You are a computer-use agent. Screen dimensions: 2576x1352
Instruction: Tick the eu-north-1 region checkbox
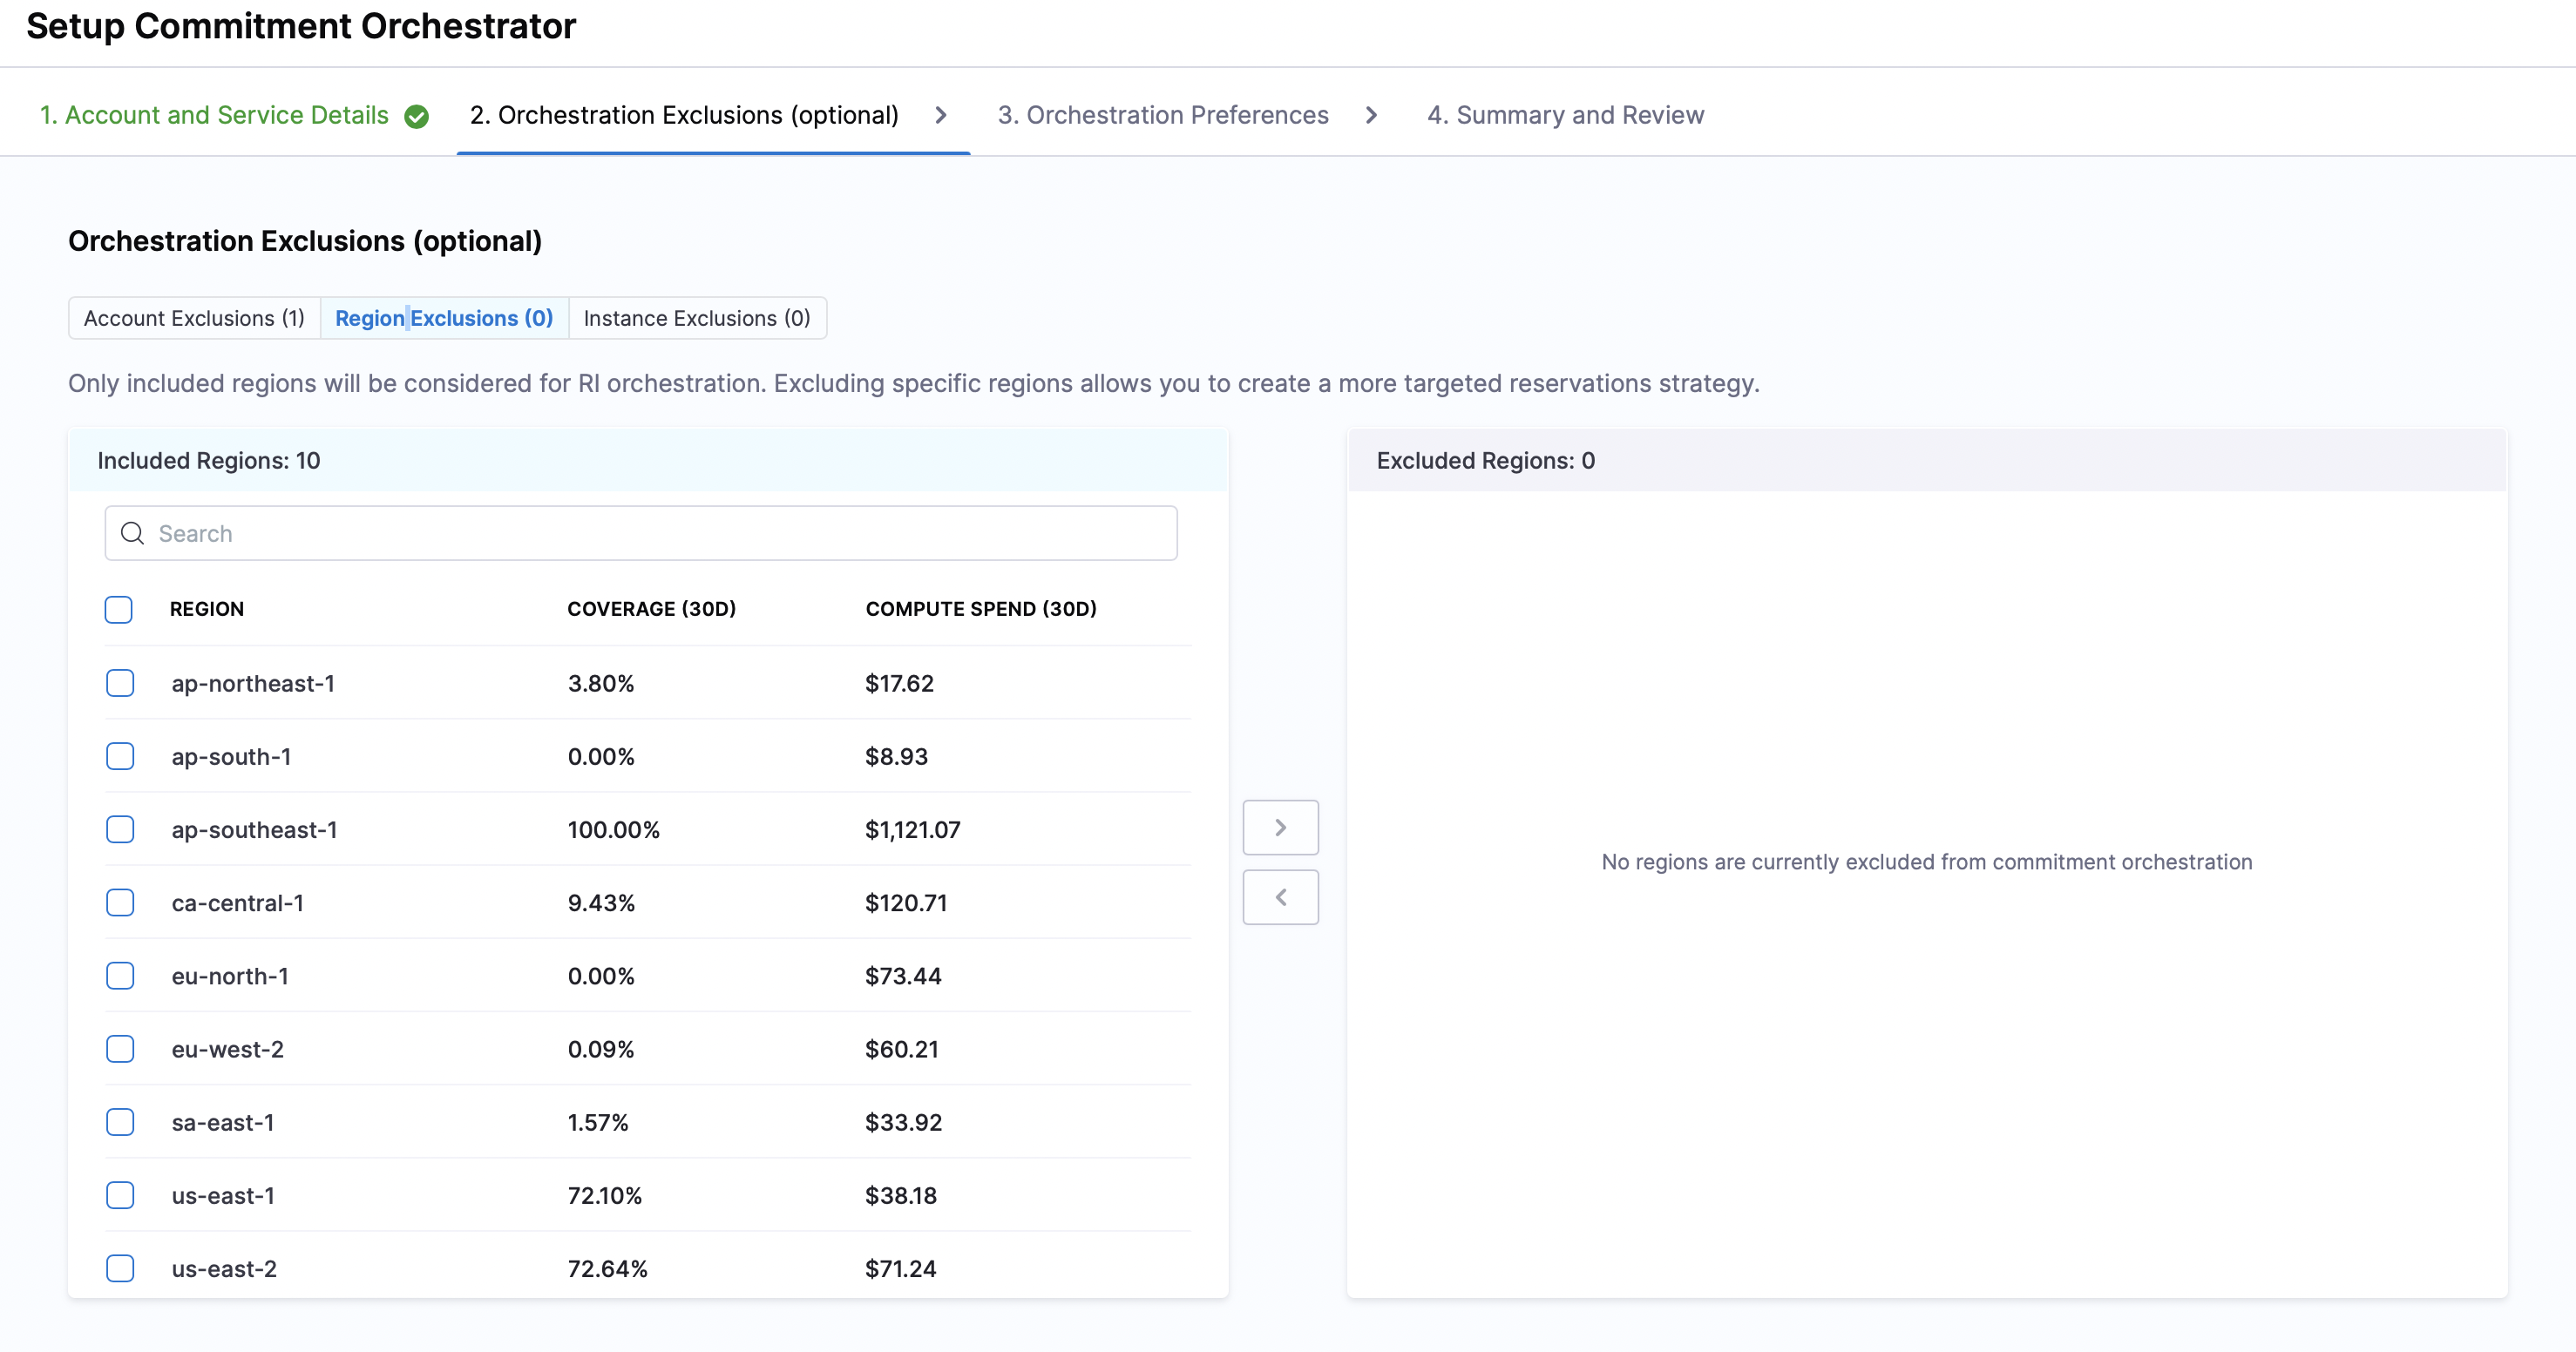click(x=120, y=976)
